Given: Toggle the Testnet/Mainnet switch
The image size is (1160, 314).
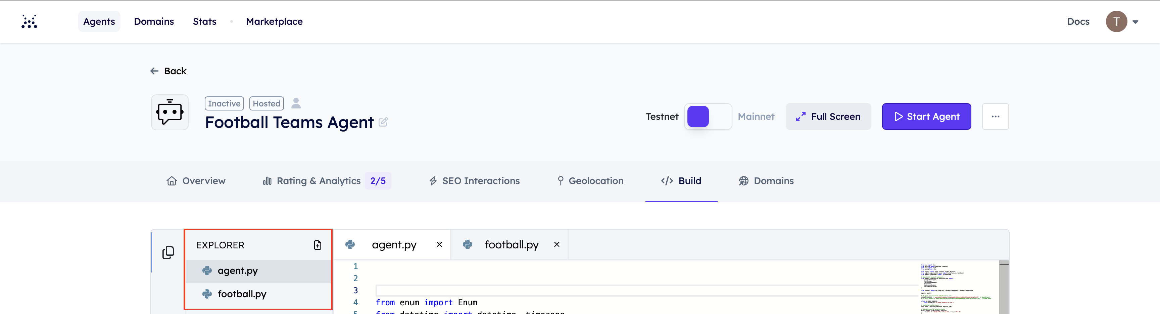Looking at the screenshot, I should 708,116.
